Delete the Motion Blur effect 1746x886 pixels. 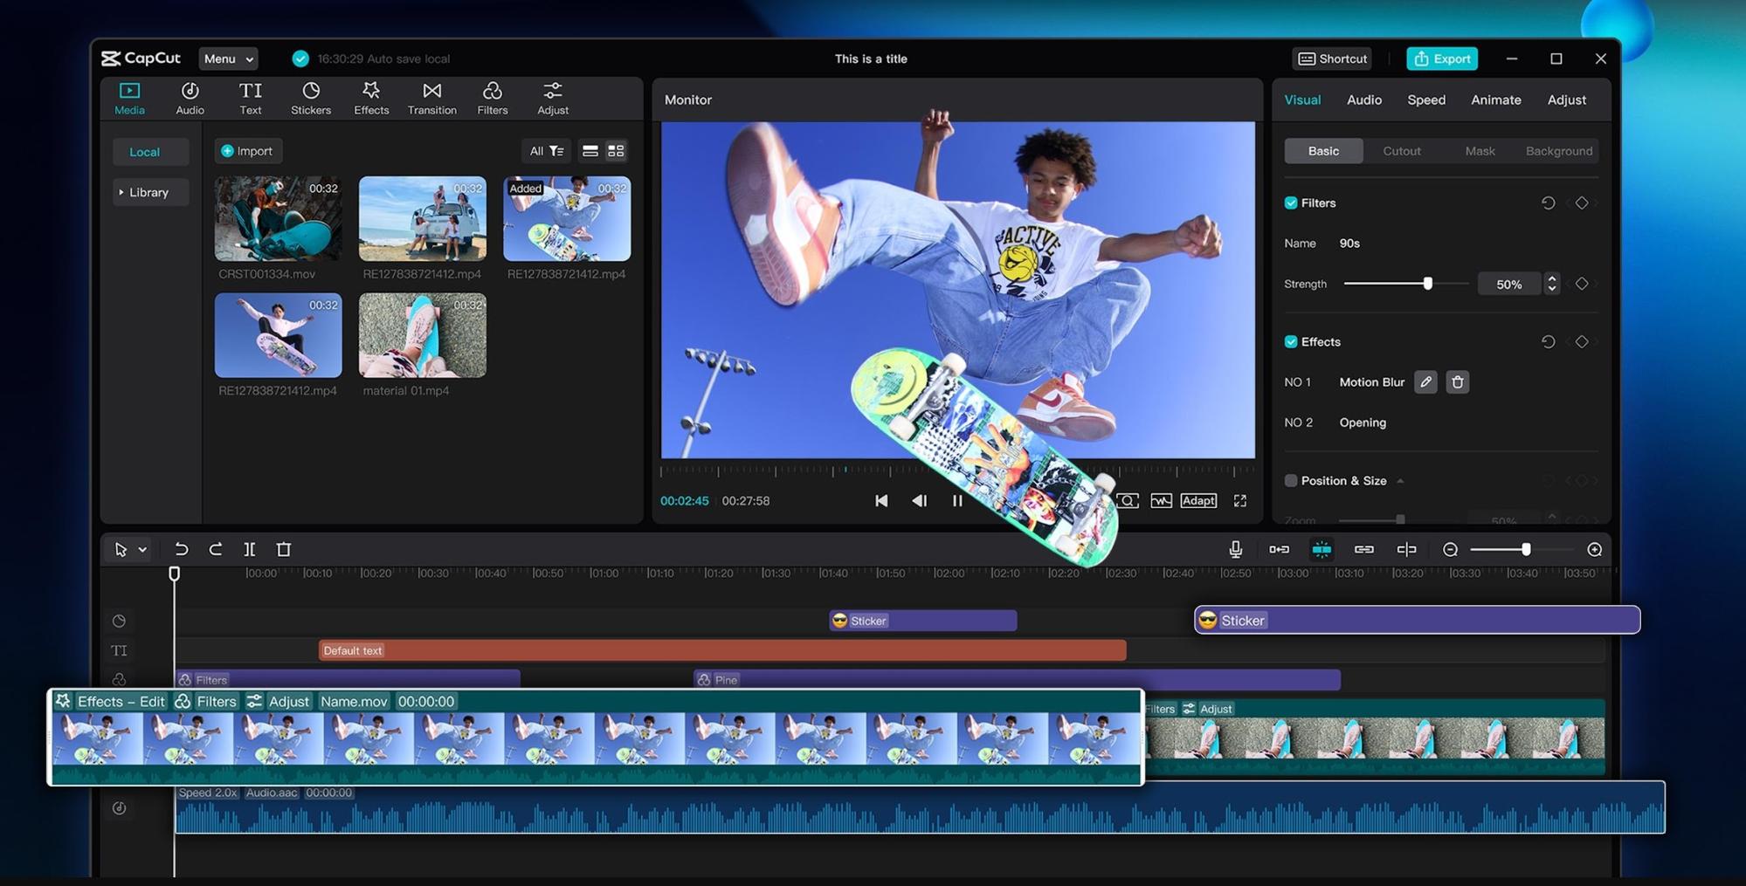pyautogui.click(x=1457, y=381)
